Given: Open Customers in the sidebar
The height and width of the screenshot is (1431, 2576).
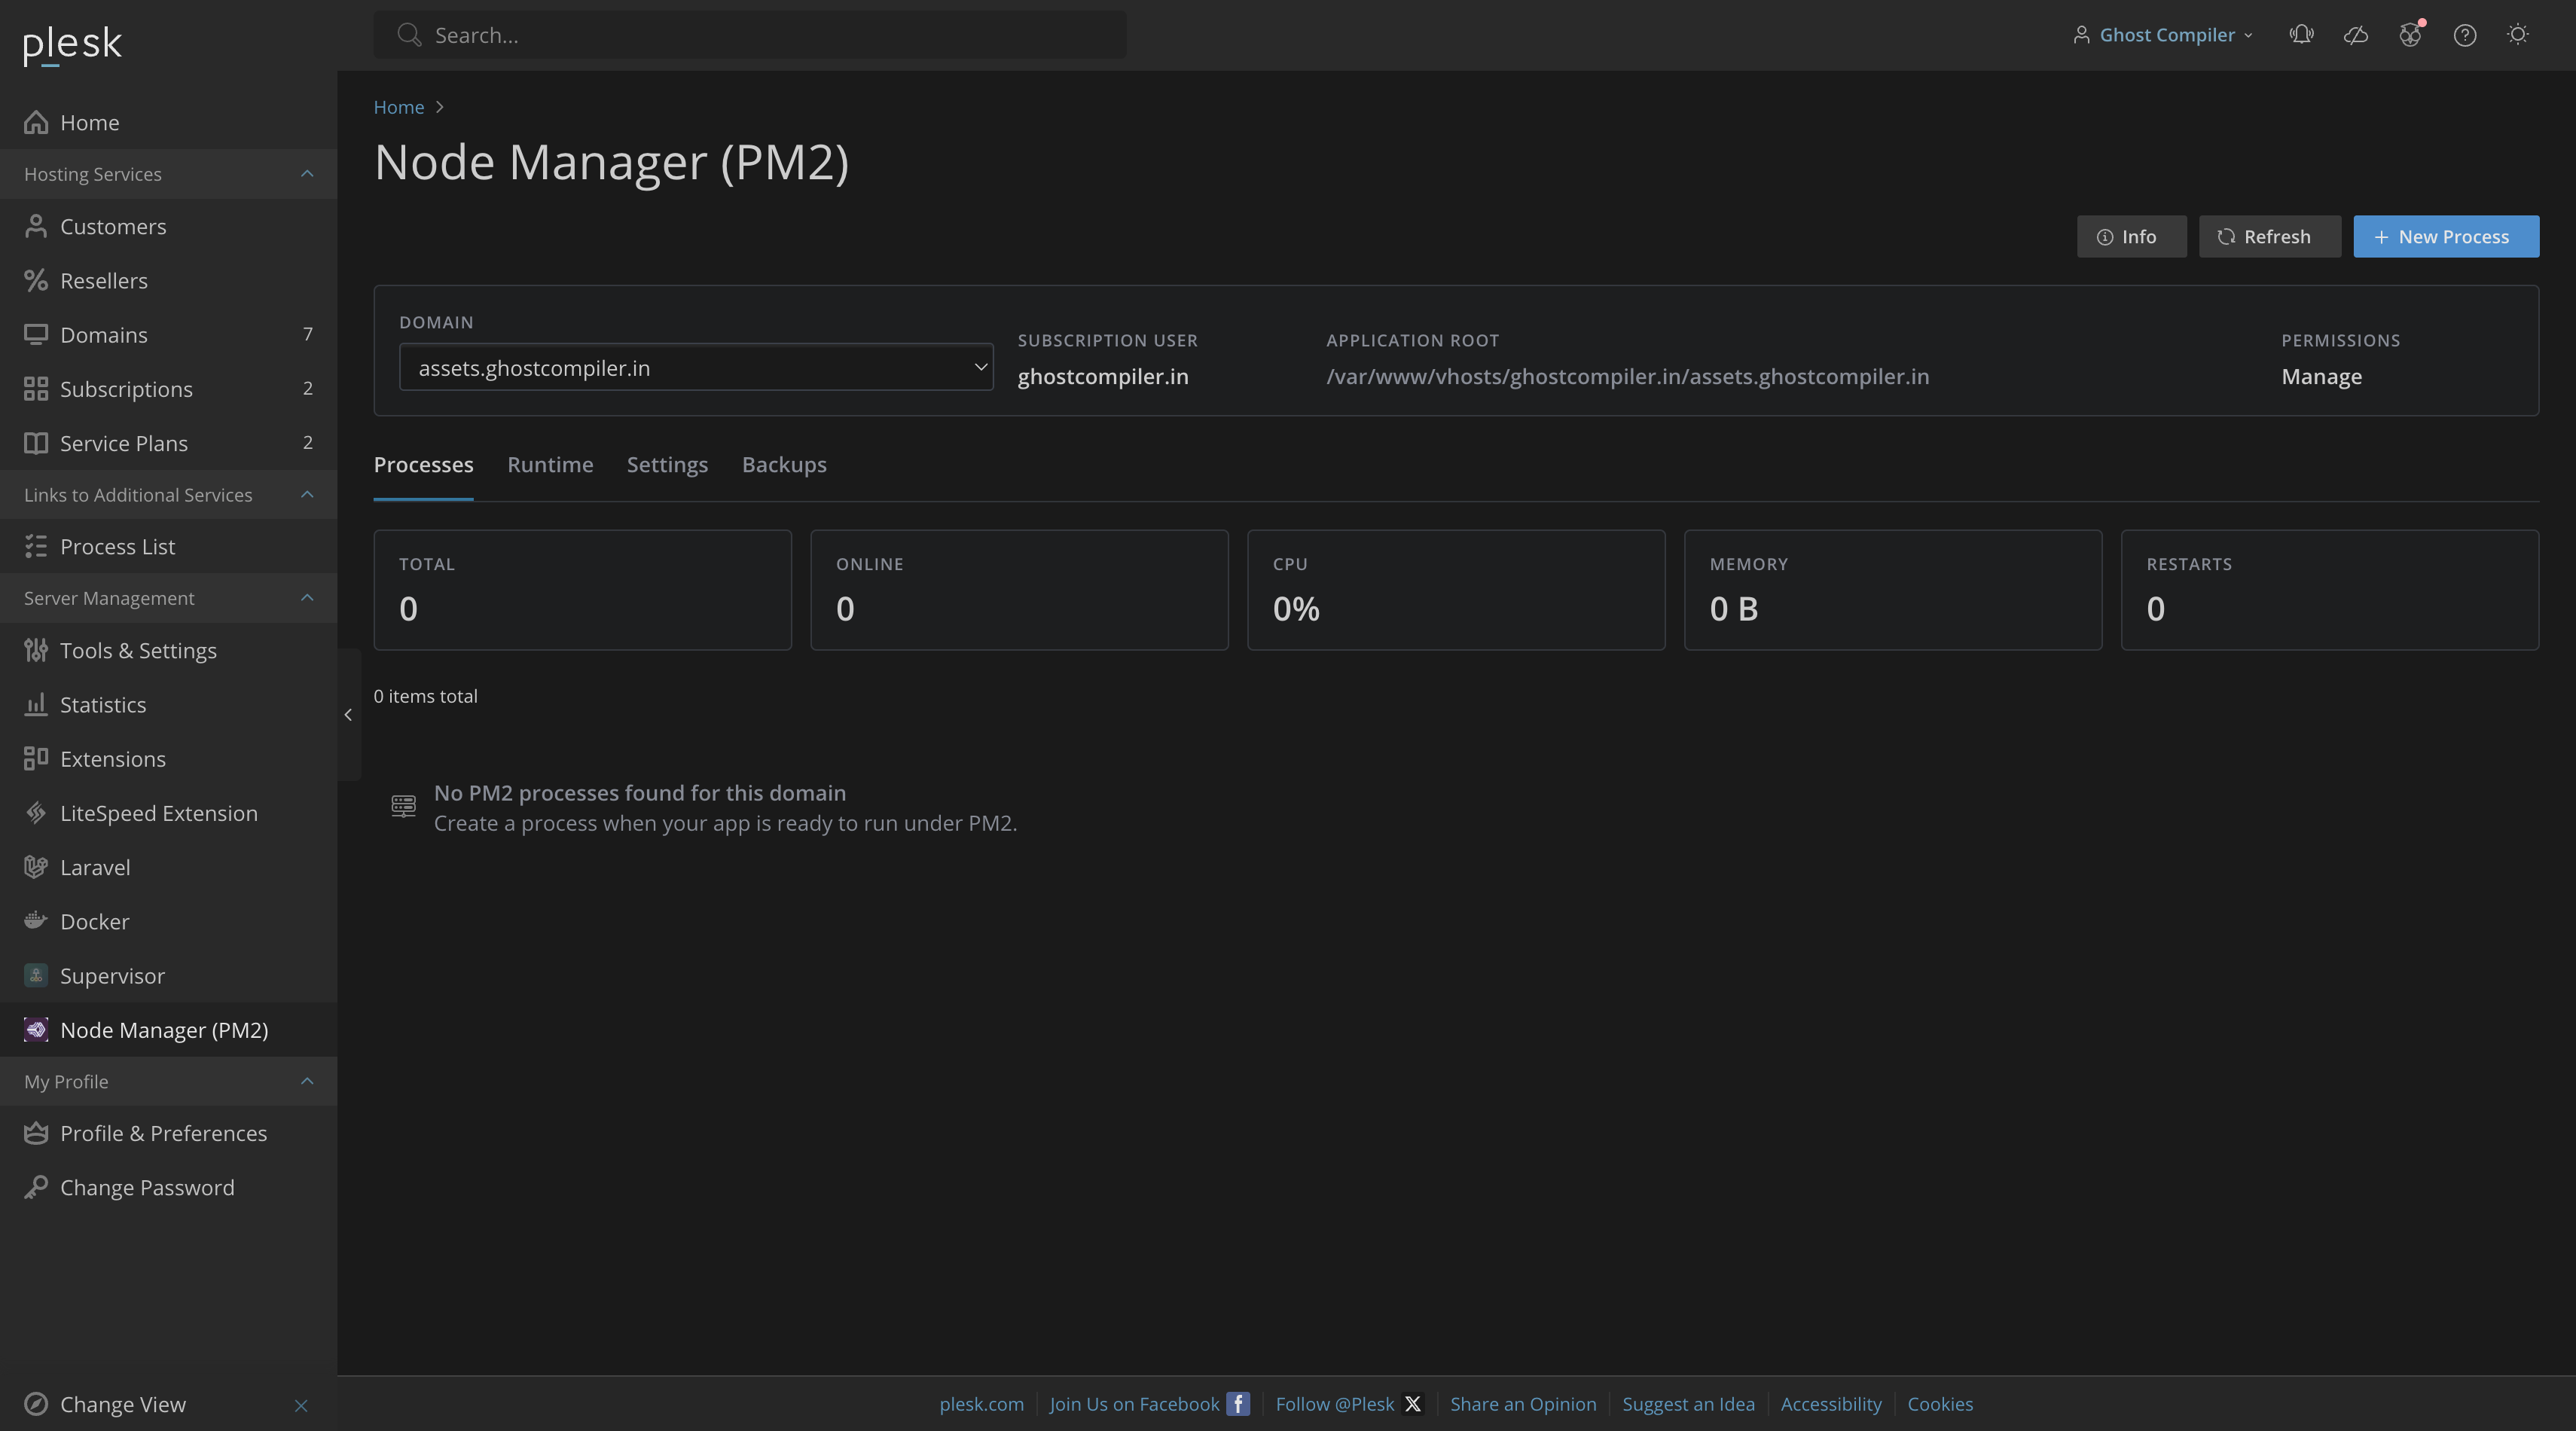Looking at the screenshot, I should point(168,226).
